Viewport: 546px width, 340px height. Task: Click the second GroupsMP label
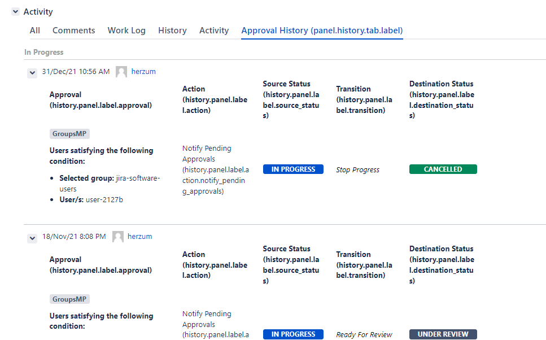[69, 299]
